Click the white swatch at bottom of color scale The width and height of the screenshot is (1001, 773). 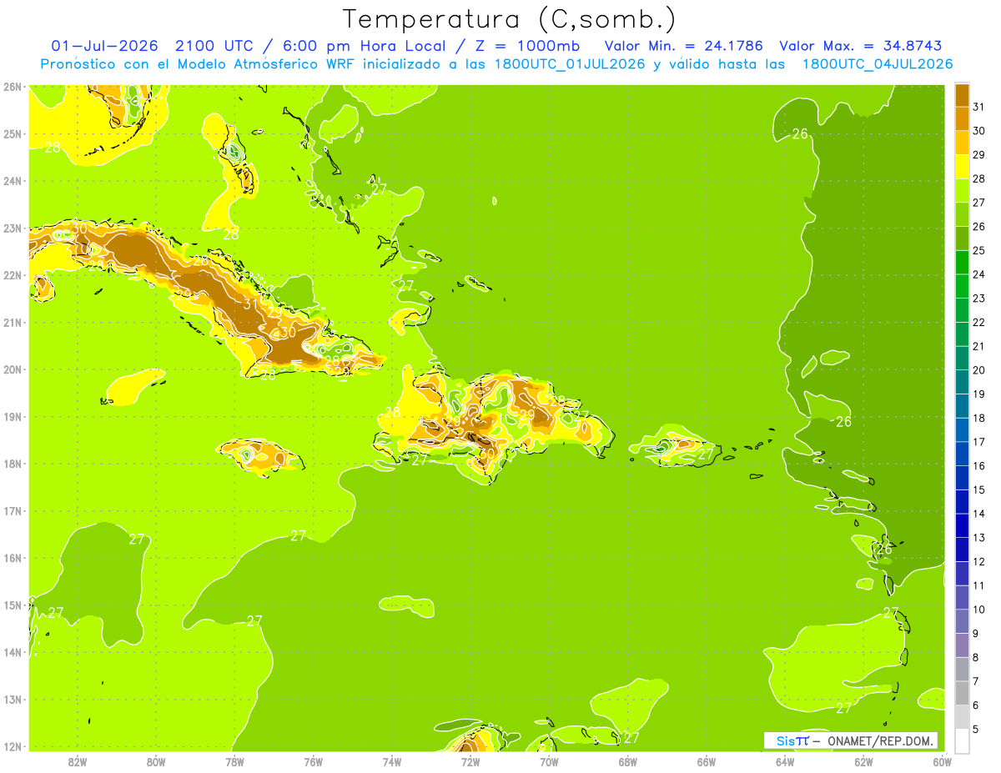click(x=962, y=740)
